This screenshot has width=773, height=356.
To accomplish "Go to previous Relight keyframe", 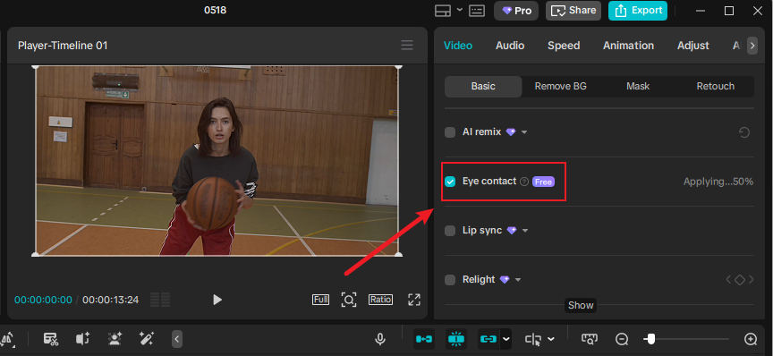I will coord(728,280).
